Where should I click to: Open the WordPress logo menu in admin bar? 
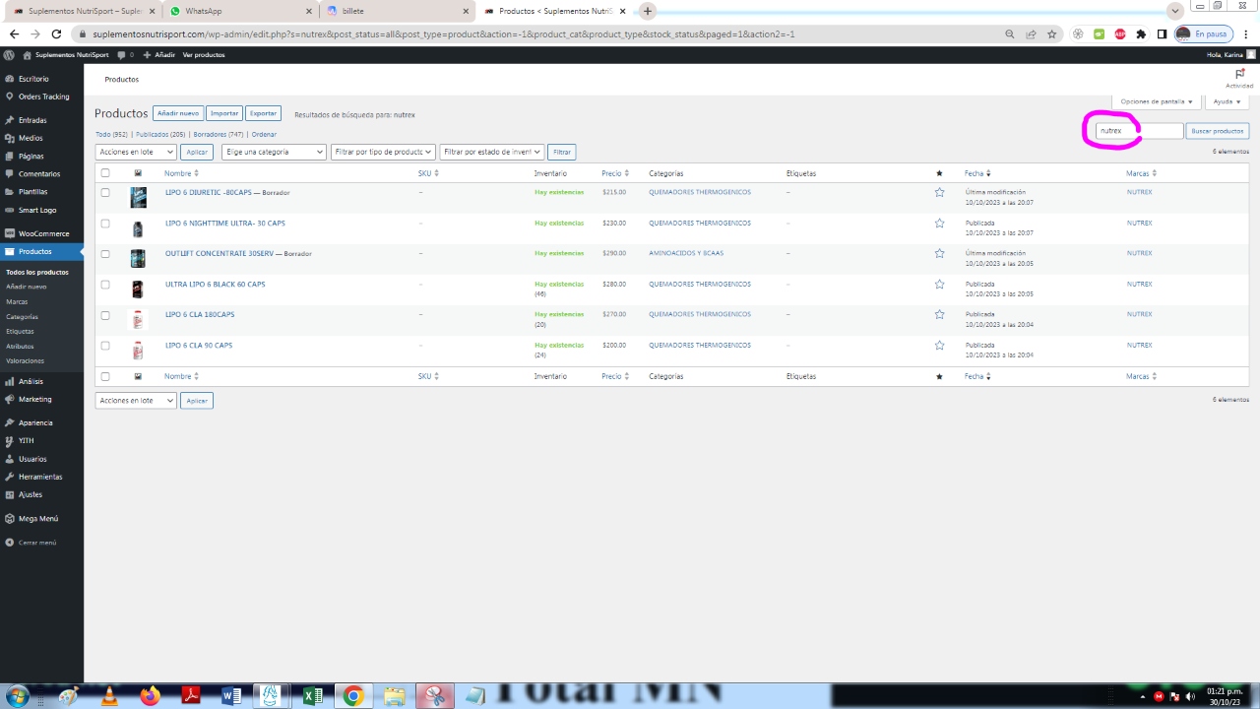pos(9,55)
